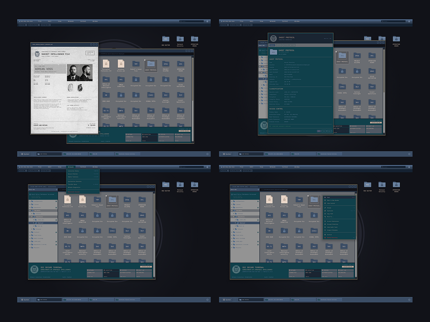Choose Encrypt Directory in the context menu
Image resolution: width=430 pixels, height=322 pixels.
[x=339, y=224]
